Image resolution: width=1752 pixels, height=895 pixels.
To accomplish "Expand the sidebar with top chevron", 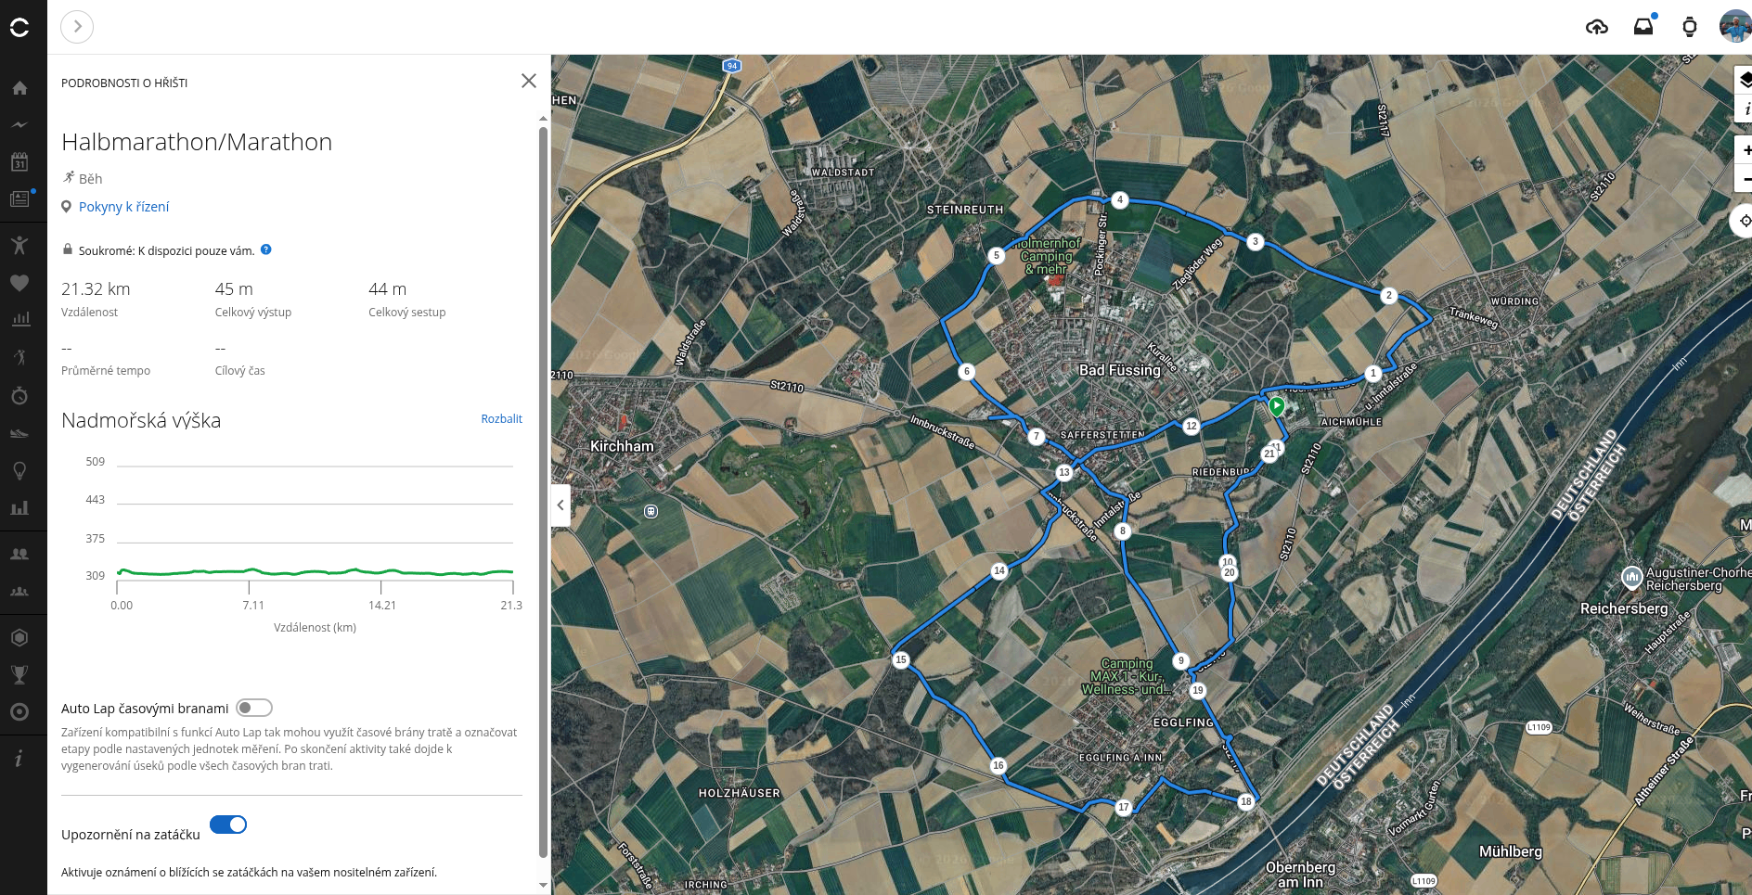I will (77, 27).
